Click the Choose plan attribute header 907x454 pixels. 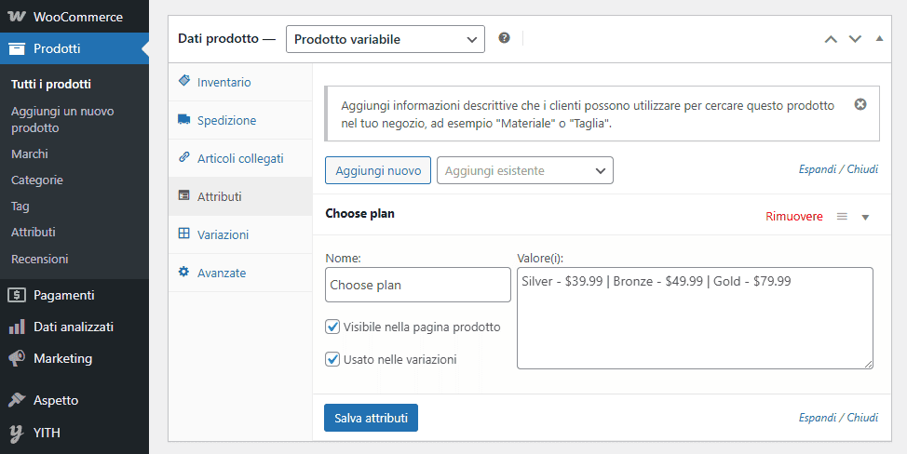[x=602, y=214]
